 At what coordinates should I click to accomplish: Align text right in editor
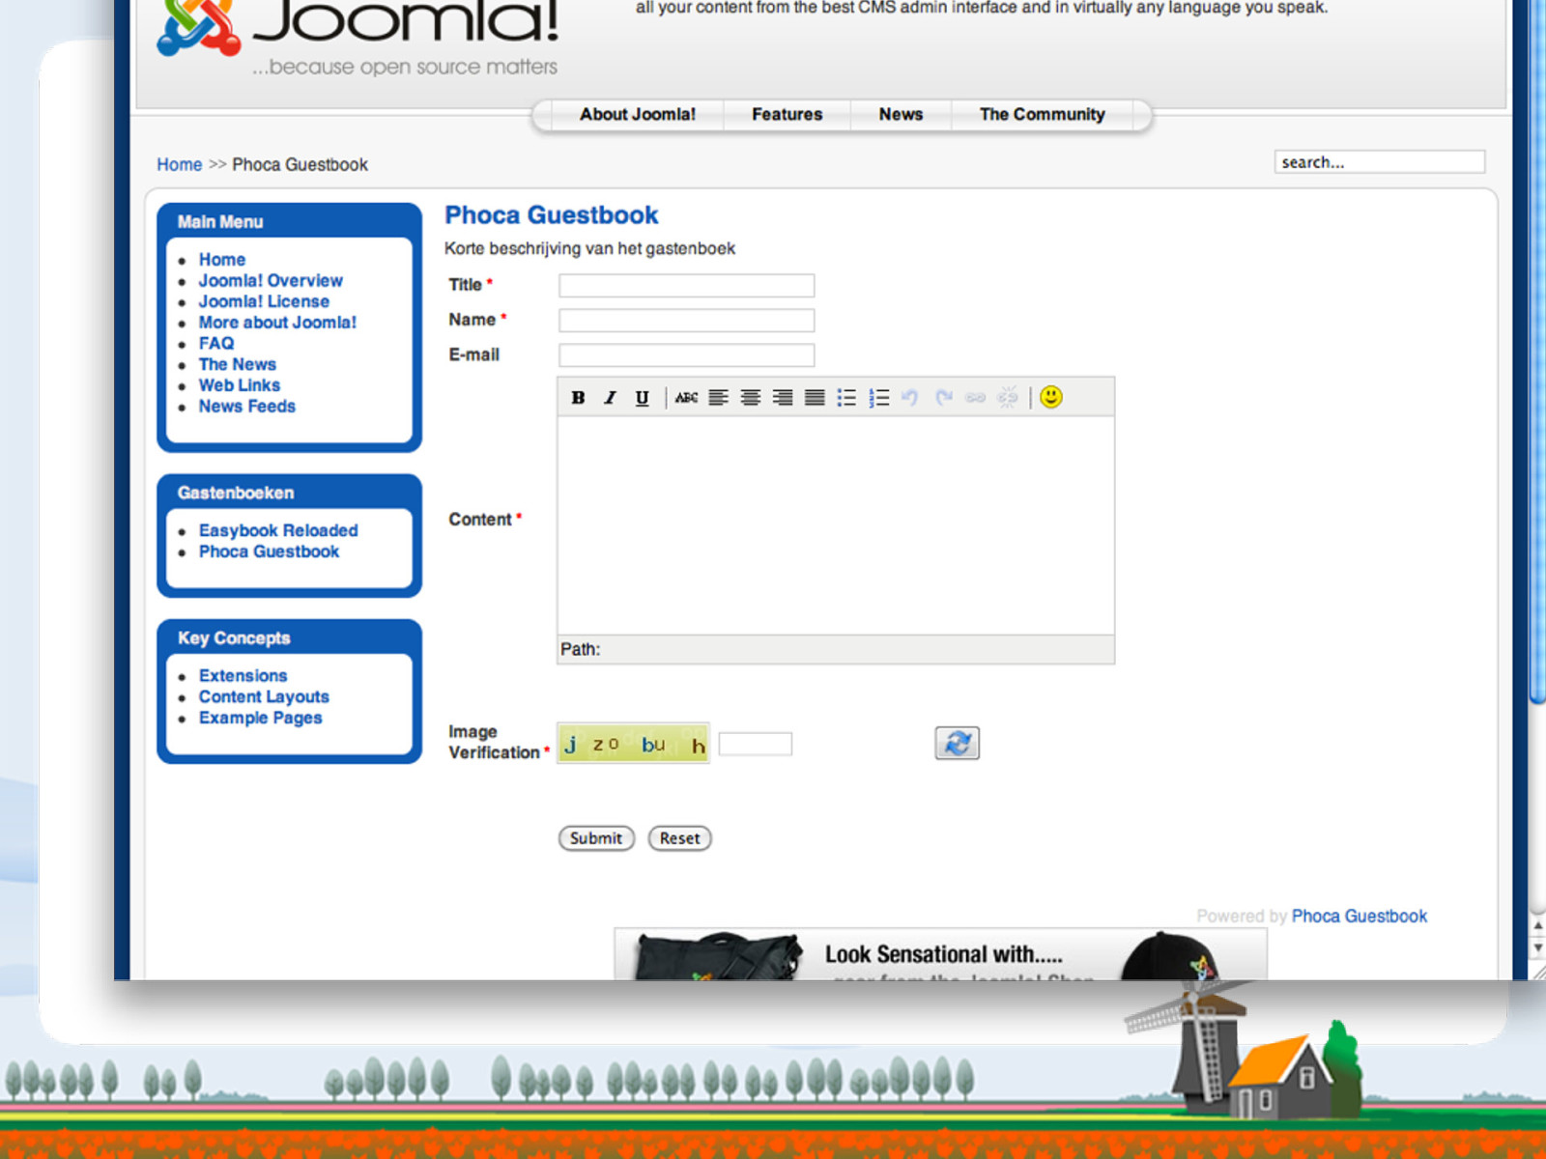click(x=783, y=397)
